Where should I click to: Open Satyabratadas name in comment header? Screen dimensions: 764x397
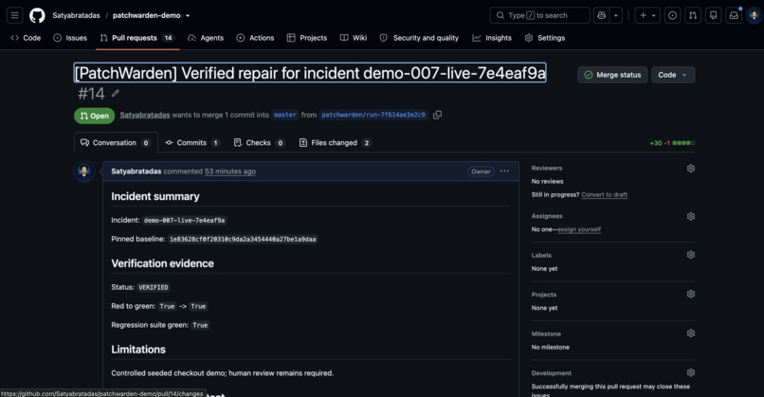136,171
